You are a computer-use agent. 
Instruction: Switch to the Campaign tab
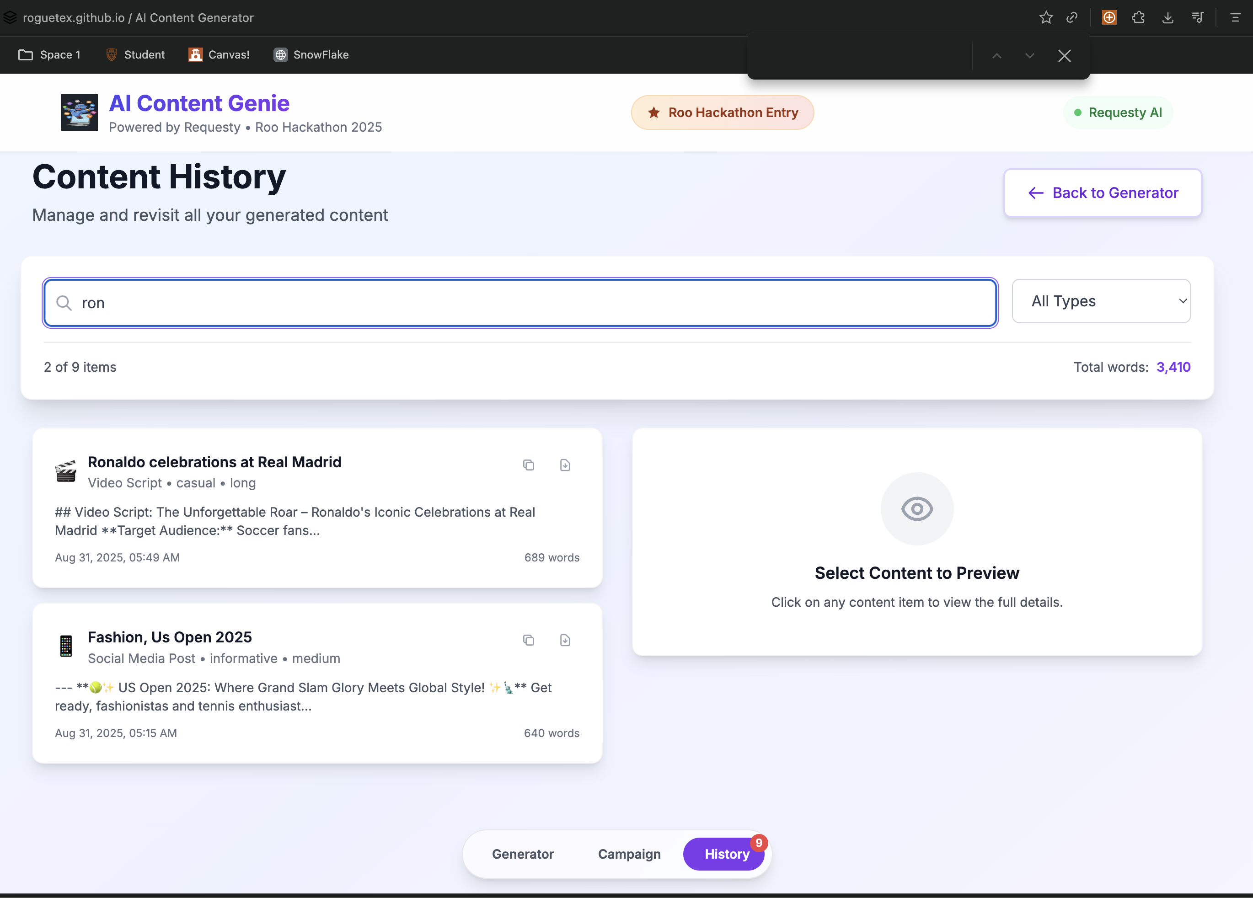click(629, 854)
